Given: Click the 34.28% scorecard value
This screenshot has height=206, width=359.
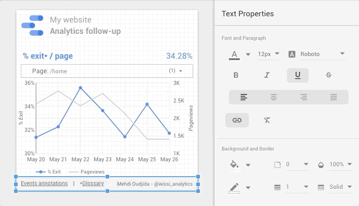Looking at the screenshot, I should pos(179,56).
